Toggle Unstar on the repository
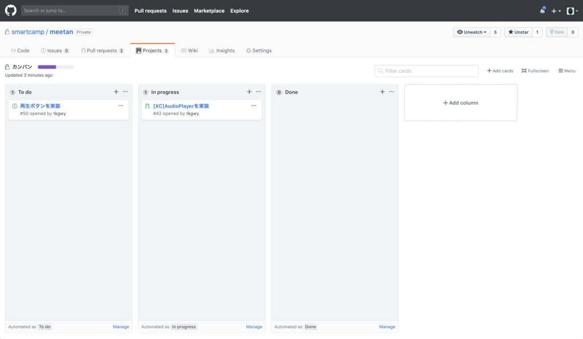583x339 pixels. (518, 32)
